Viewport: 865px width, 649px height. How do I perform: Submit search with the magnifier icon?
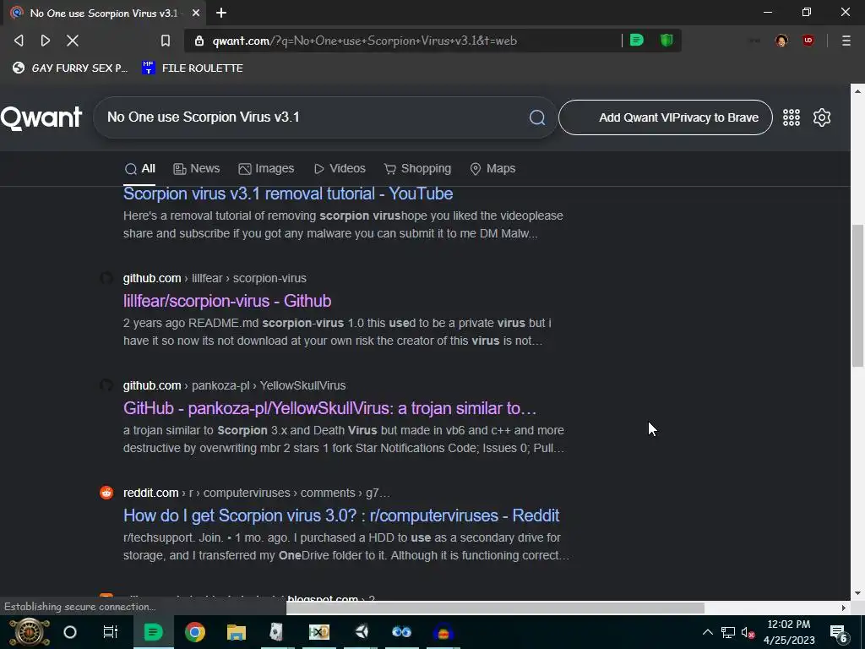(x=536, y=117)
